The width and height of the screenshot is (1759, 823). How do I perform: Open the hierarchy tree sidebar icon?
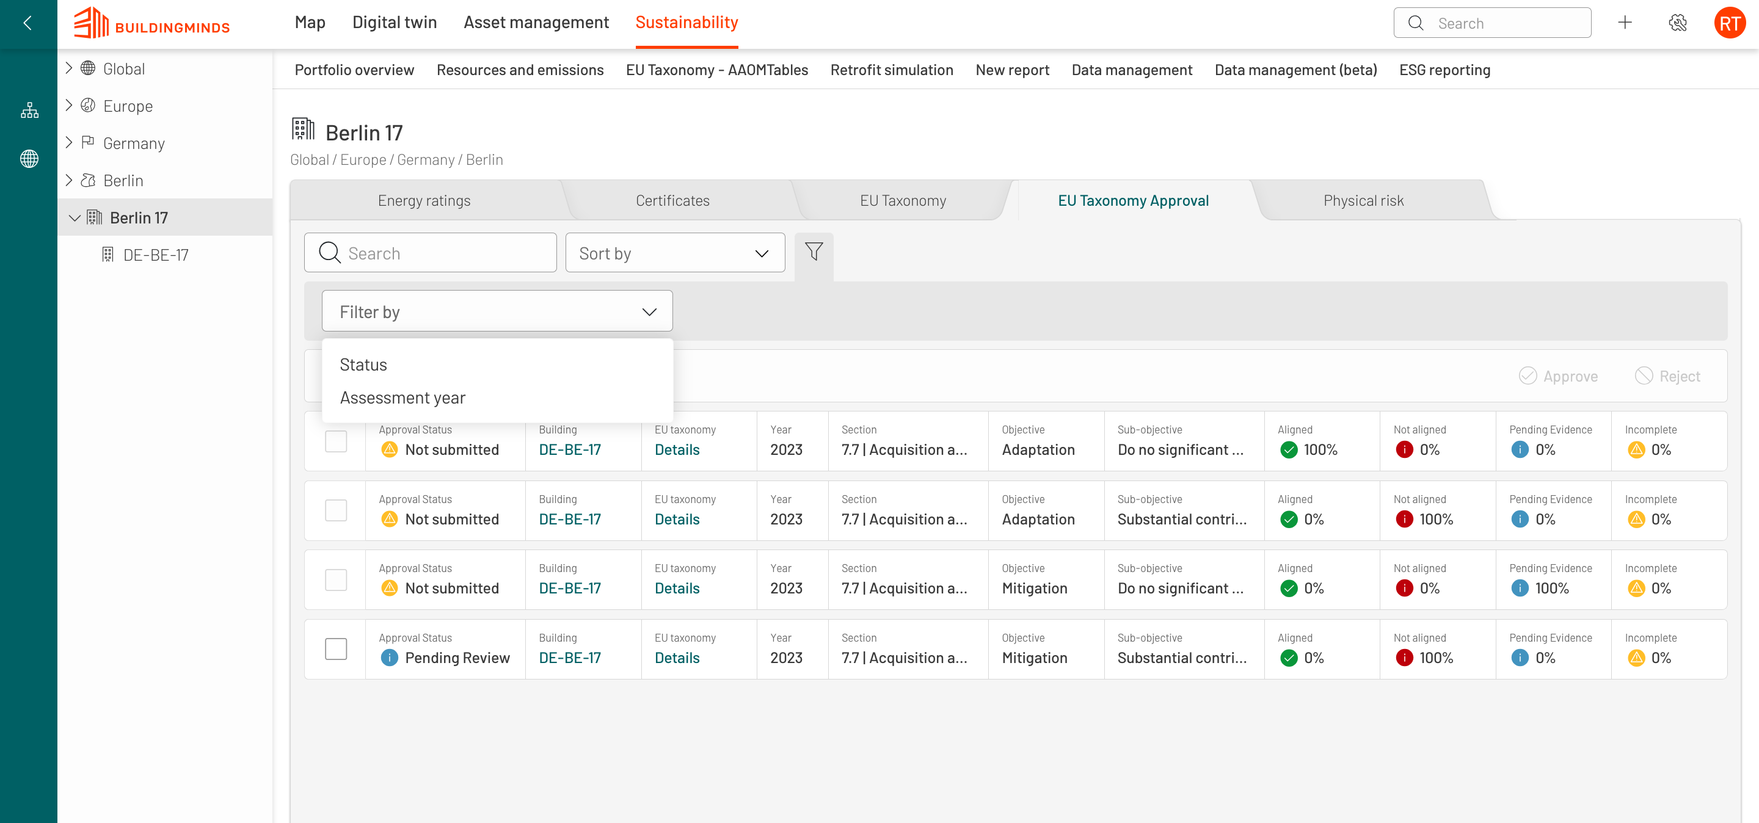click(x=29, y=110)
